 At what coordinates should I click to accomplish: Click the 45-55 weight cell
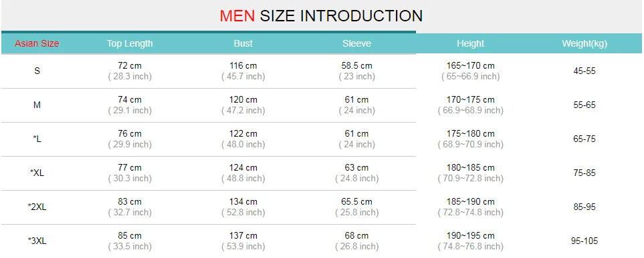point(584,71)
